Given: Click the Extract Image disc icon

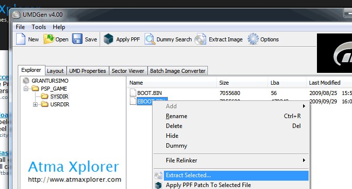Looking at the screenshot, I should click(200, 39).
